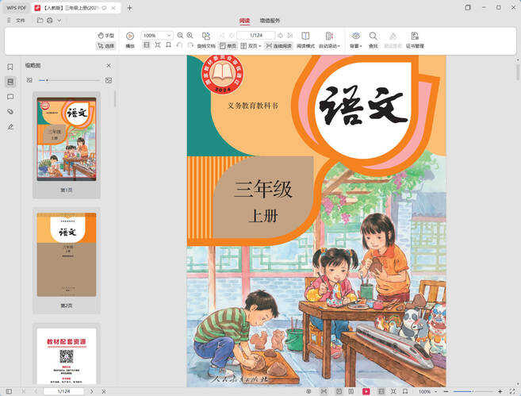Open the bookmark panel in left sidebar

coord(10,67)
